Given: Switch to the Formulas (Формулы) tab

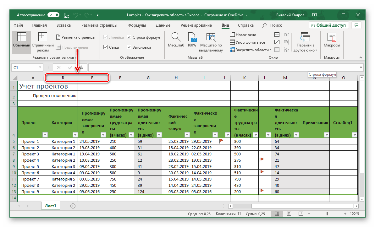Looking at the screenshot, I should tap(137, 25).
